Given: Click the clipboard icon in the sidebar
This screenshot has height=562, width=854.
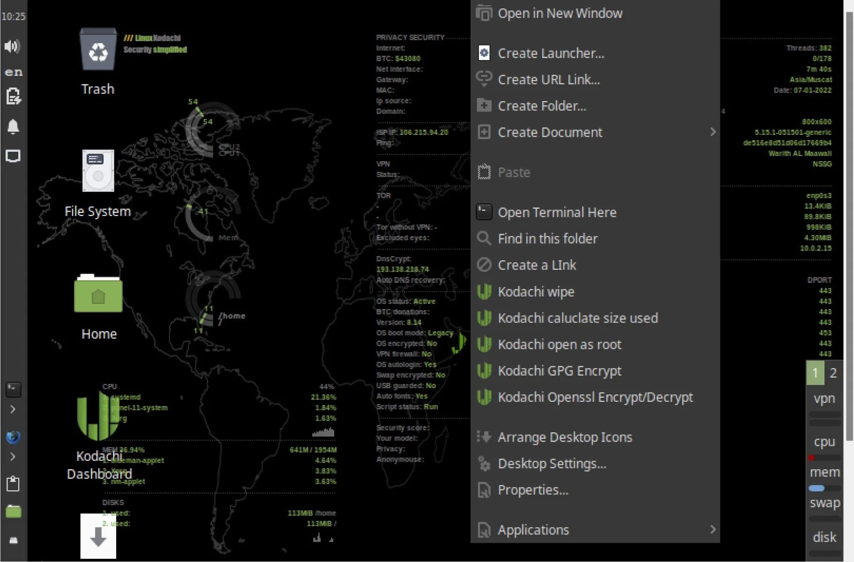Looking at the screenshot, I should click(x=13, y=483).
